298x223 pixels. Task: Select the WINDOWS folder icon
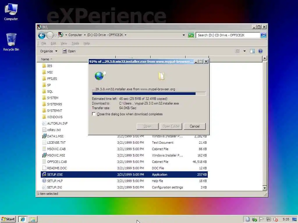tap(44, 117)
